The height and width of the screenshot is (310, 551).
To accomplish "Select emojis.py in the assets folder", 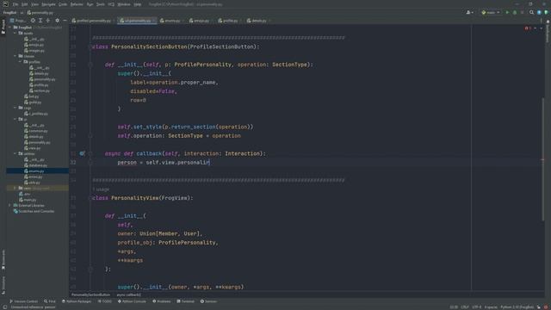I will tap(34, 45).
